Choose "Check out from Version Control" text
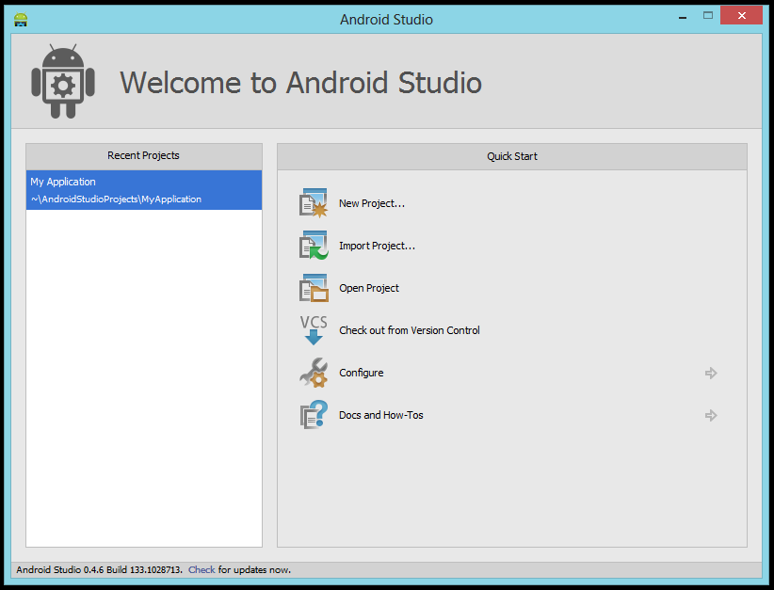 [409, 330]
